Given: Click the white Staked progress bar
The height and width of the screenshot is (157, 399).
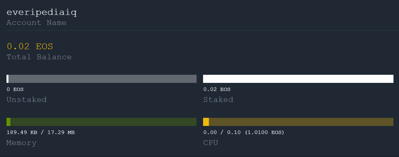Looking at the screenshot, I should coord(298,79).
